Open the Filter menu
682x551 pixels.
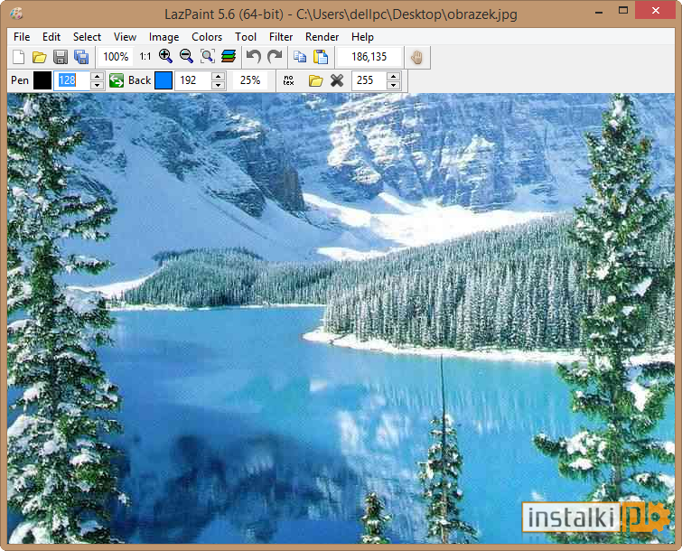click(281, 37)
